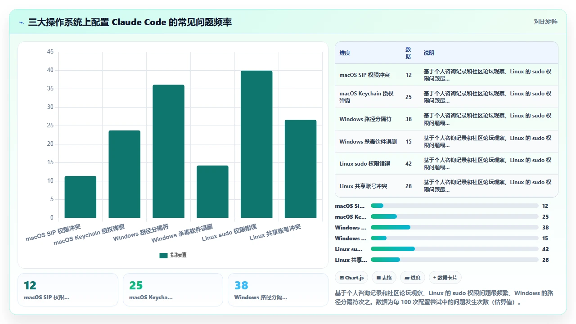Click the dashboard title 三大操作系统上配置 Claude Code

point(130,22)
